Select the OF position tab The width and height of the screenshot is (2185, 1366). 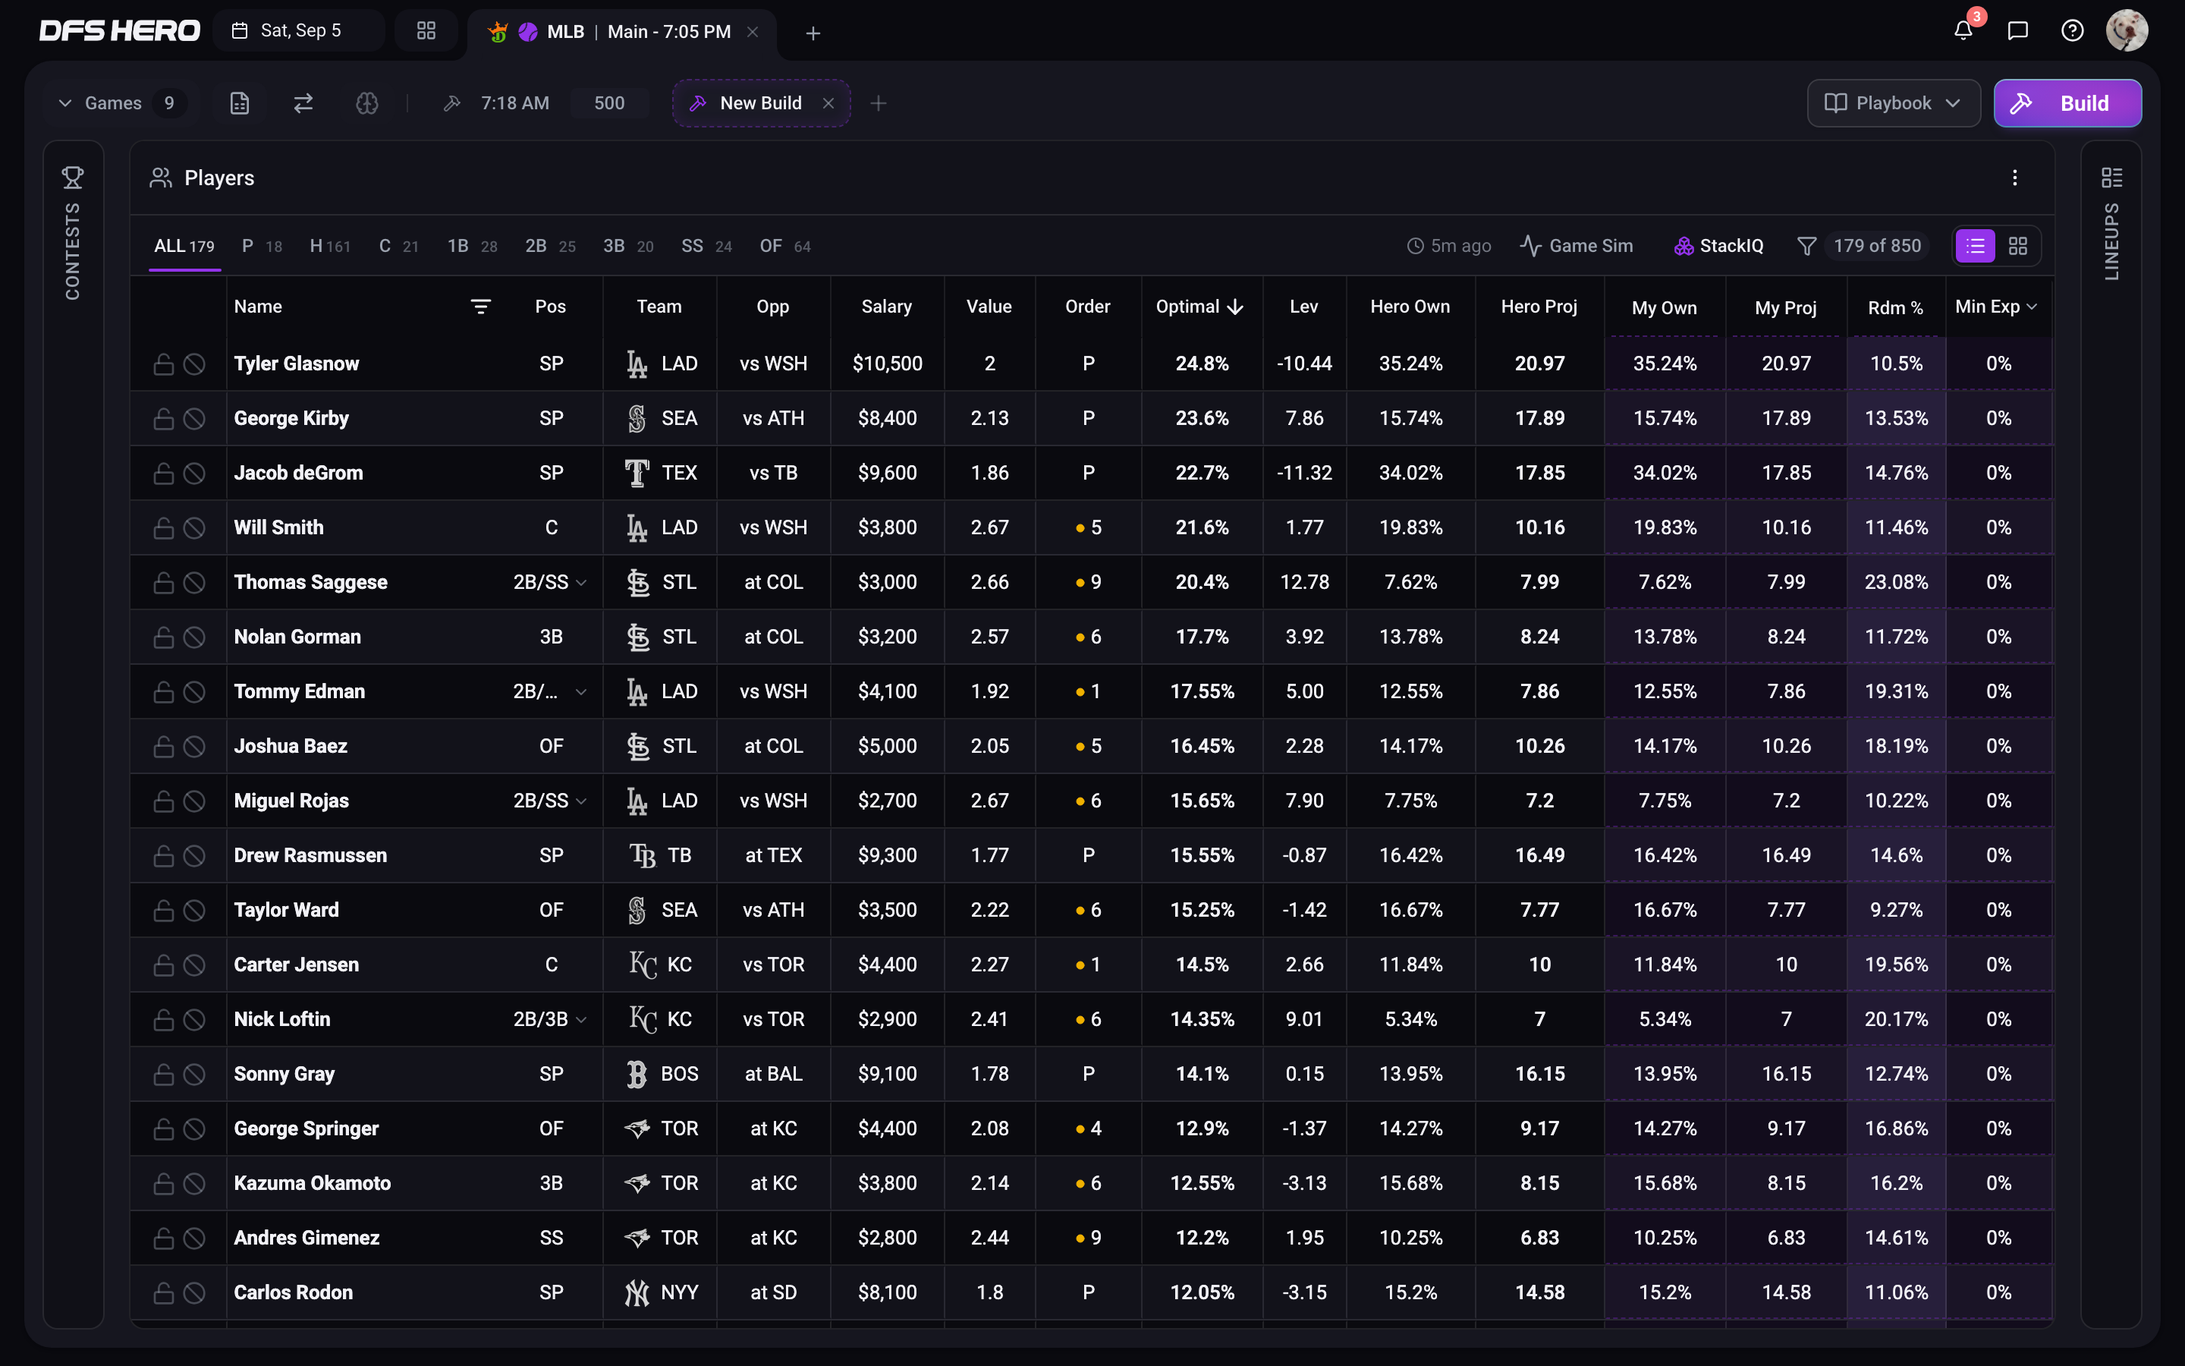(x=784, y=246)
